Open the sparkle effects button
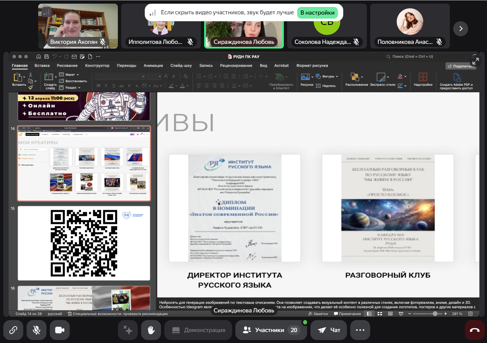Image resolution: width=487 pixels, height=343 pixels. coord(128,330)
